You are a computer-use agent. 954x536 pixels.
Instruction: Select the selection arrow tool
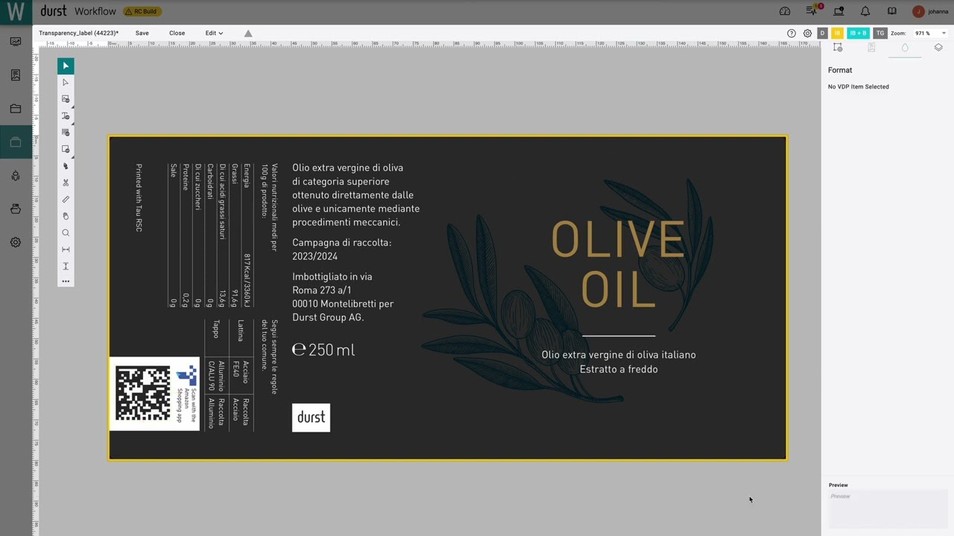(x=66, y=66)
